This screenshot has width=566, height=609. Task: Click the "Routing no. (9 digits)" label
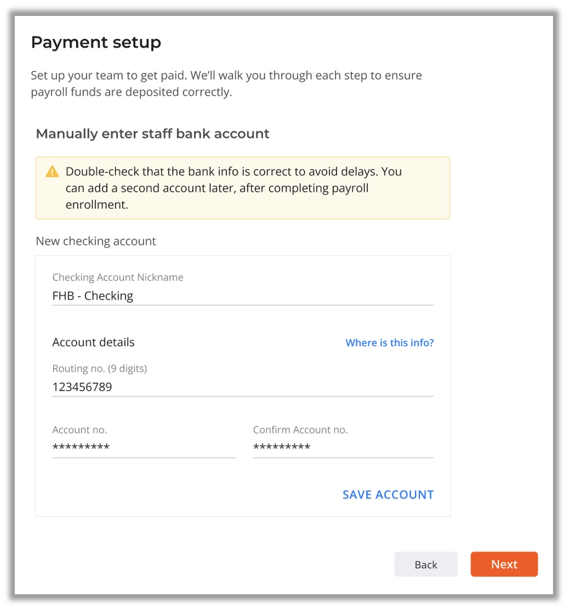100,369
